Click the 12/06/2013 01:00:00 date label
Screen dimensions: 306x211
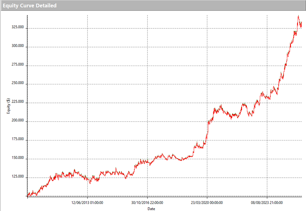[87, 202]
